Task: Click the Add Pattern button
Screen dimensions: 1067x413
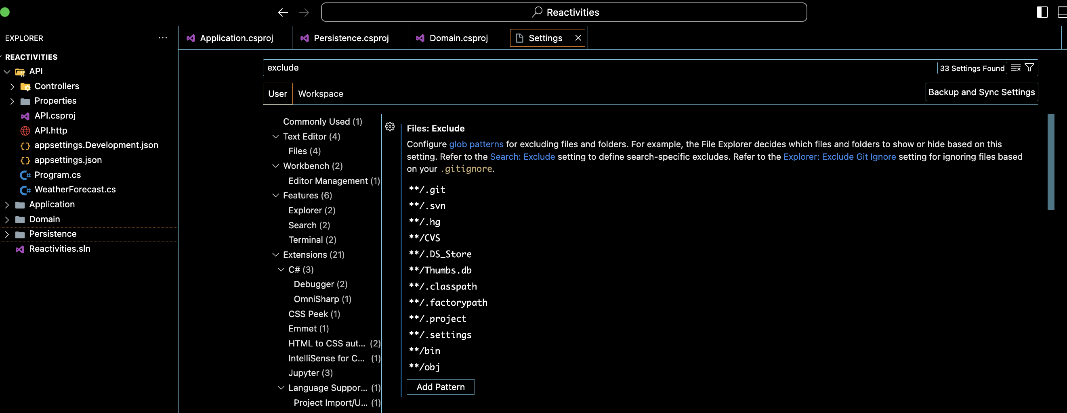Action: coord(440,387)
